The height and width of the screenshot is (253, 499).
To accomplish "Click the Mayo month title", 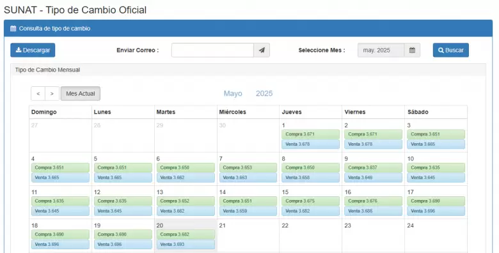I will 233,93.
